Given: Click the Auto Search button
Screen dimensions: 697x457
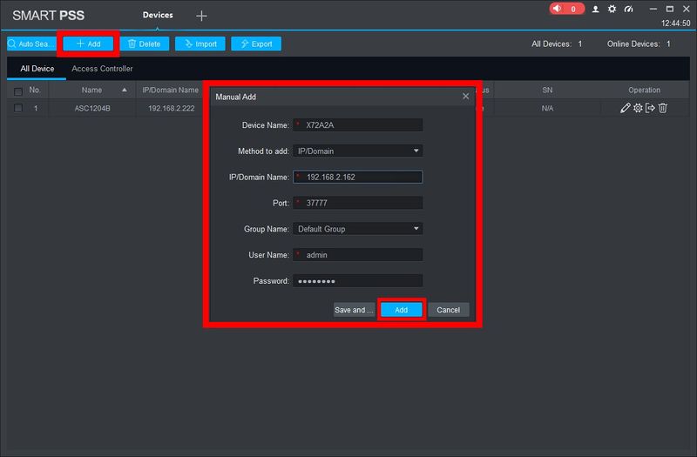Looking at the screenshot, I should [x=31, y=44].
